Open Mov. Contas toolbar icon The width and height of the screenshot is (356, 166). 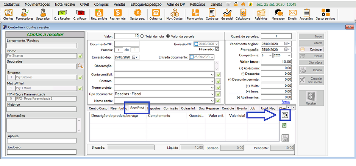click(x=174, y=14)
